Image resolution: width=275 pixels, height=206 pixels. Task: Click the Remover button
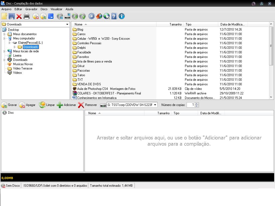(x=88, y=105)
